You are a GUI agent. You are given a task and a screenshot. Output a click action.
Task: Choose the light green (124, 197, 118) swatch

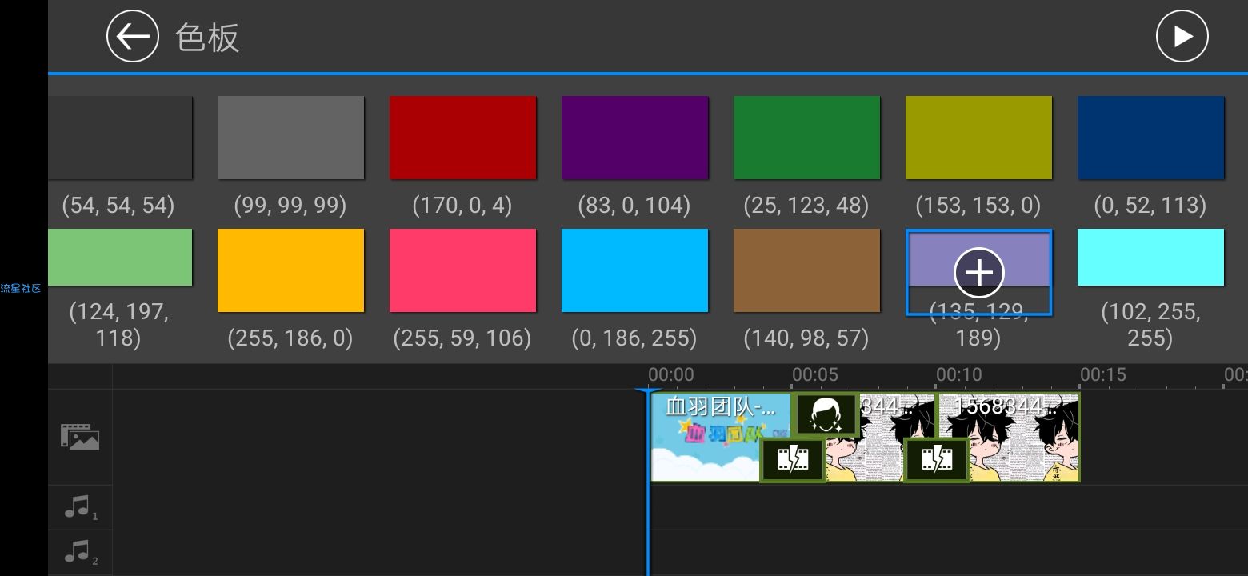click(x=120, y=257)
